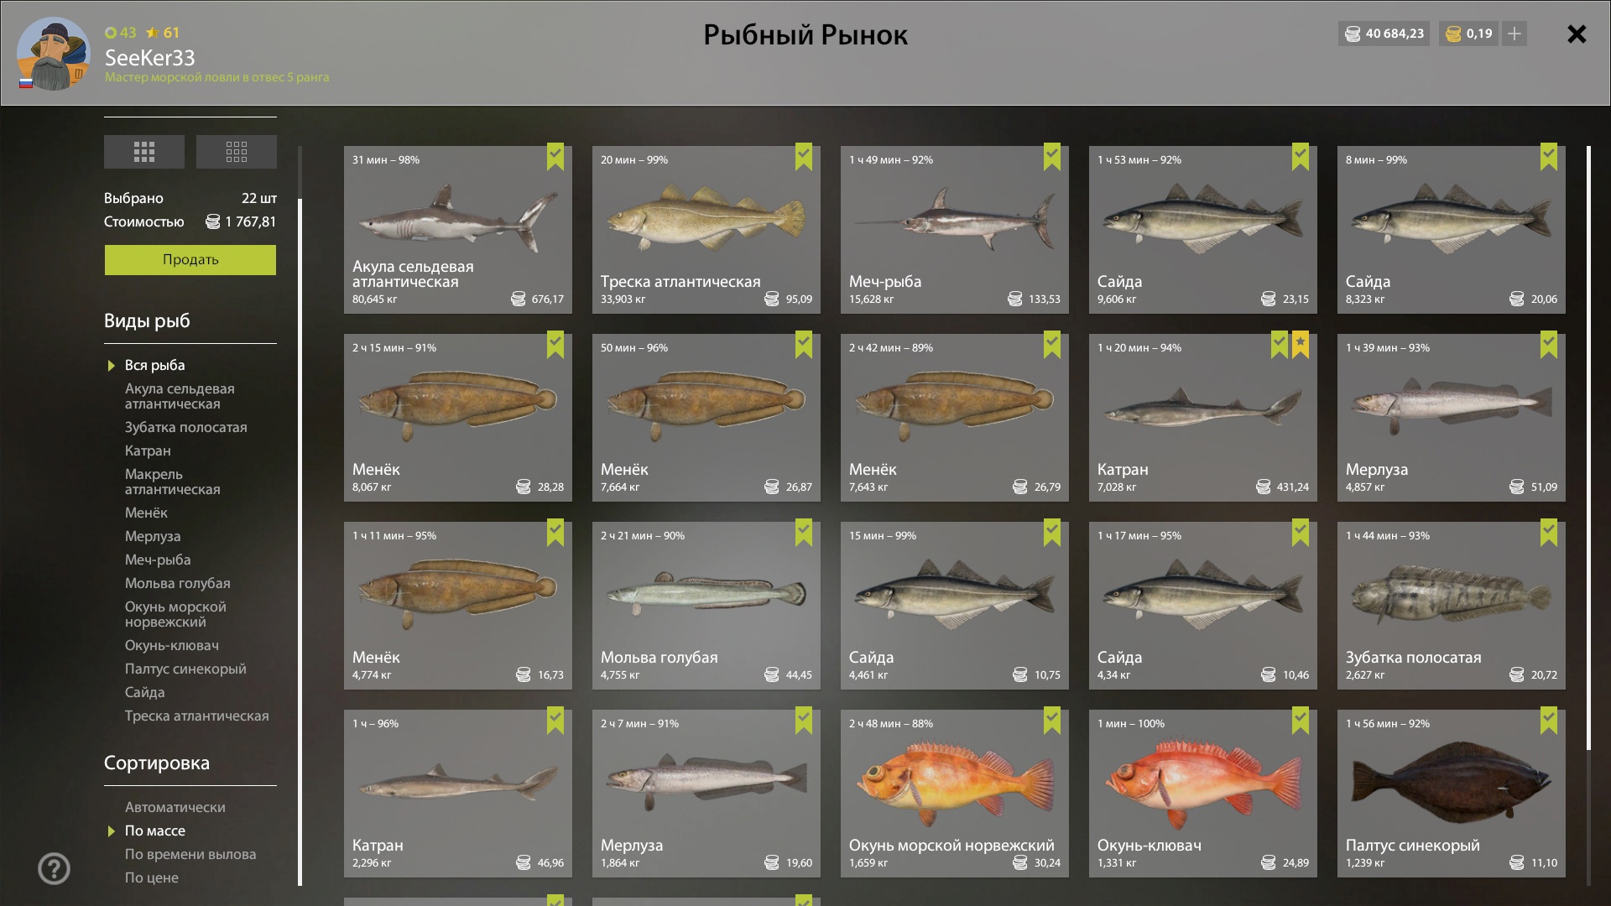Close the fish market window

(1577, 34)
